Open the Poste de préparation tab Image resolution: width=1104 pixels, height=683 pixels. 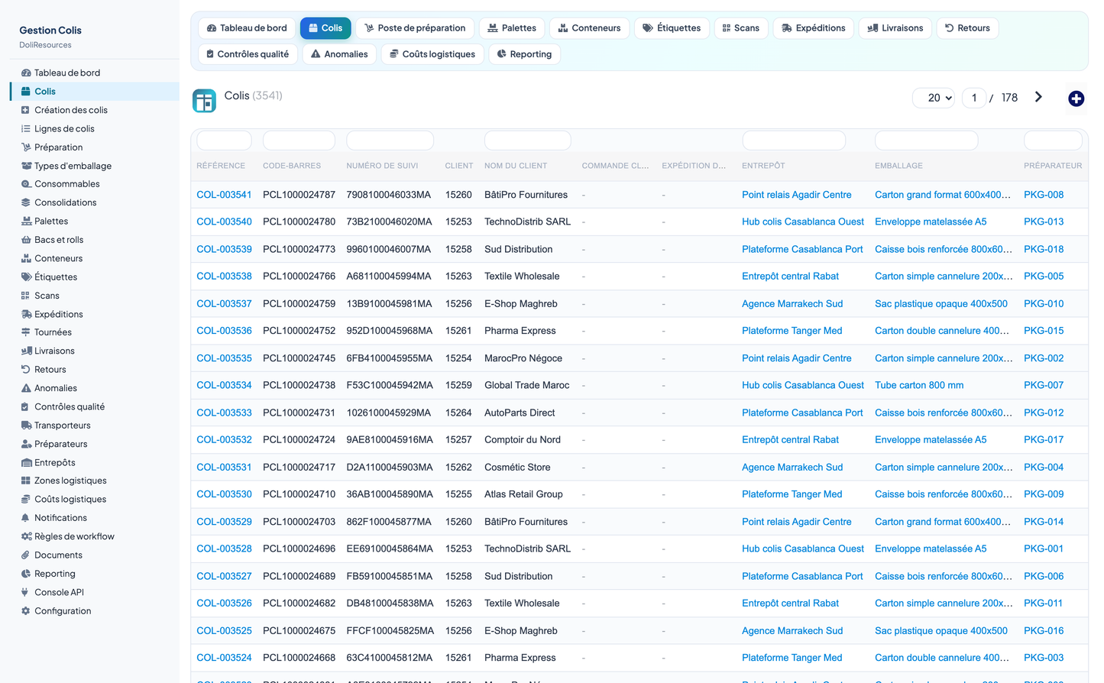[415, 28]
